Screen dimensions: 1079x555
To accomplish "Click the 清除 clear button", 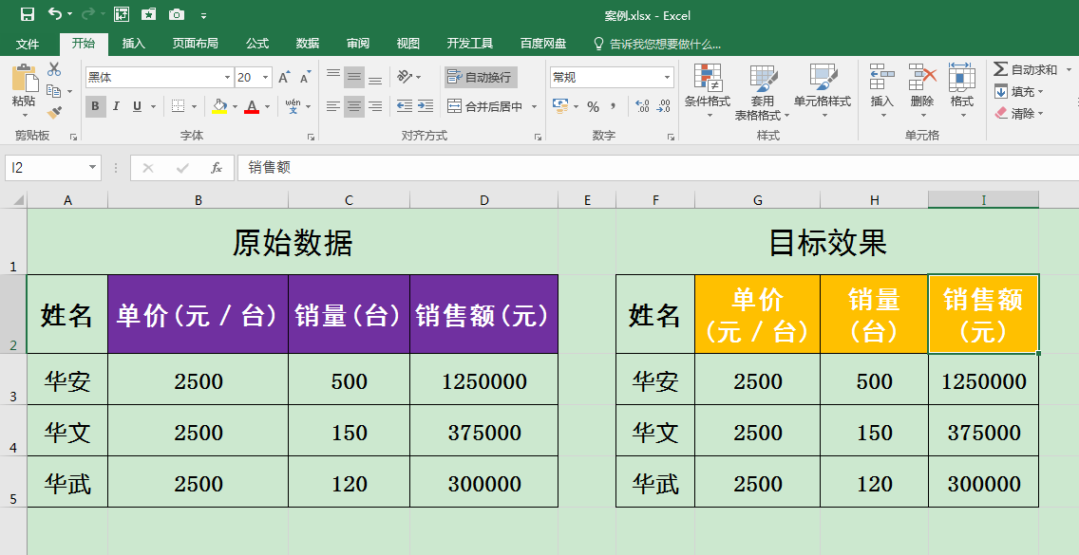I will [1018, 114].
